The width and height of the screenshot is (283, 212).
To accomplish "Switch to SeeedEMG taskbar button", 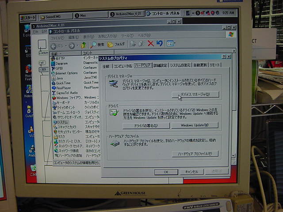I will click(x=56, y=17).
